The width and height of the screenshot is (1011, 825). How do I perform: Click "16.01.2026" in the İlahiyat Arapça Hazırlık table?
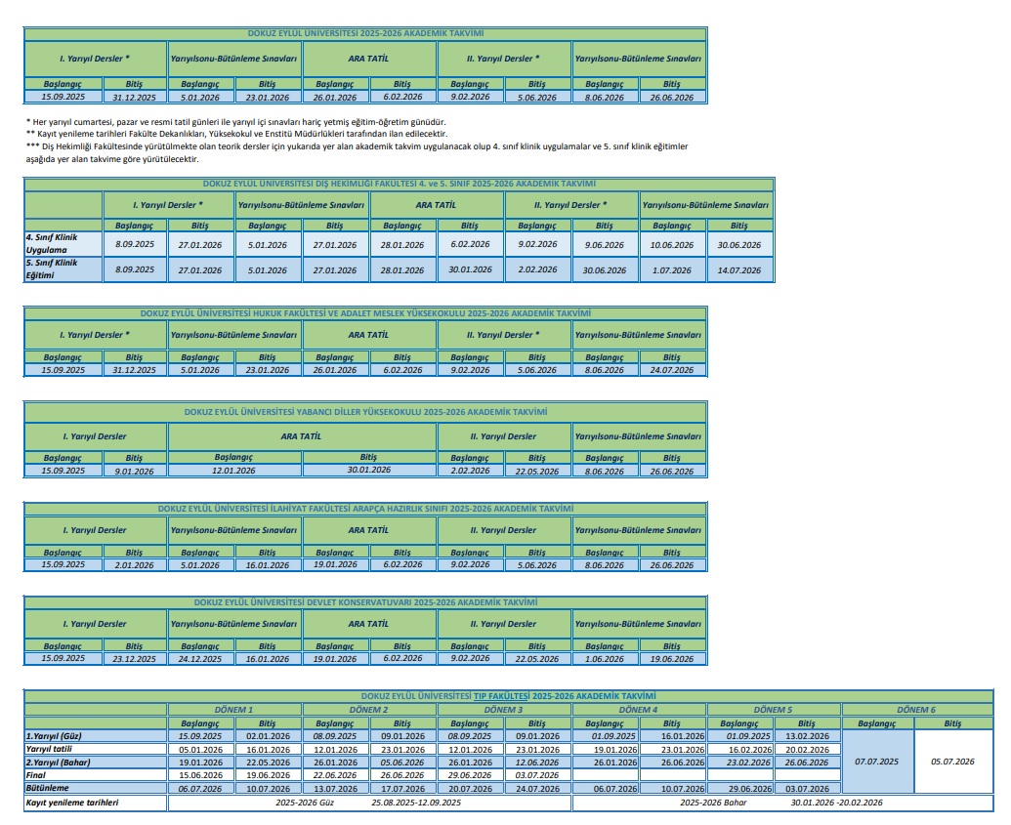[x=267, y=565]
